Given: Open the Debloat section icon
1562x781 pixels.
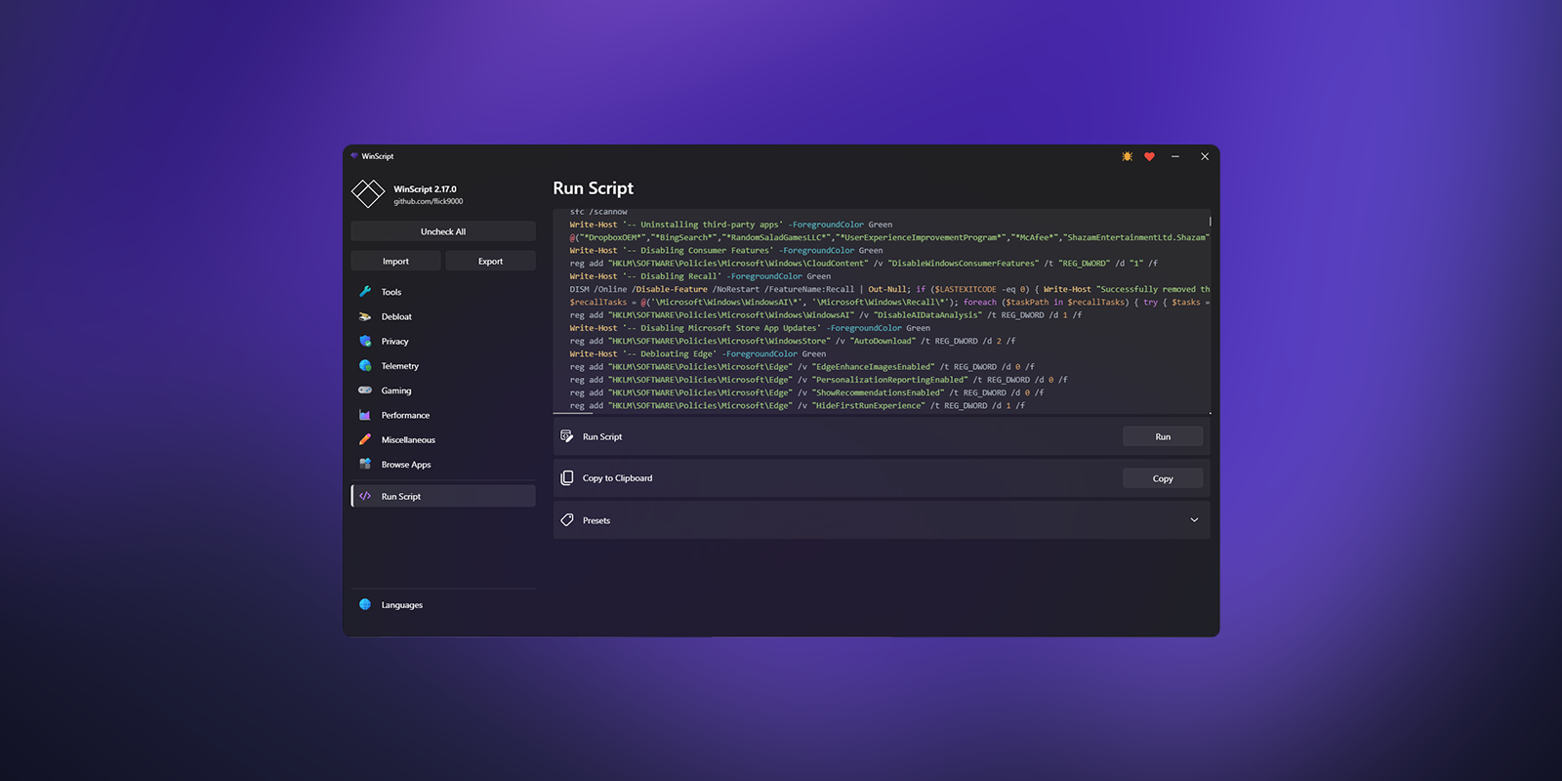Looking at the screenshot, I should [365, 316].
